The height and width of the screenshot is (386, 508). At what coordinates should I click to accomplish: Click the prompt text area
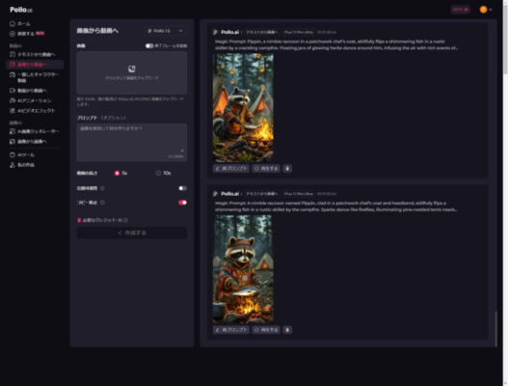(131, 142)
